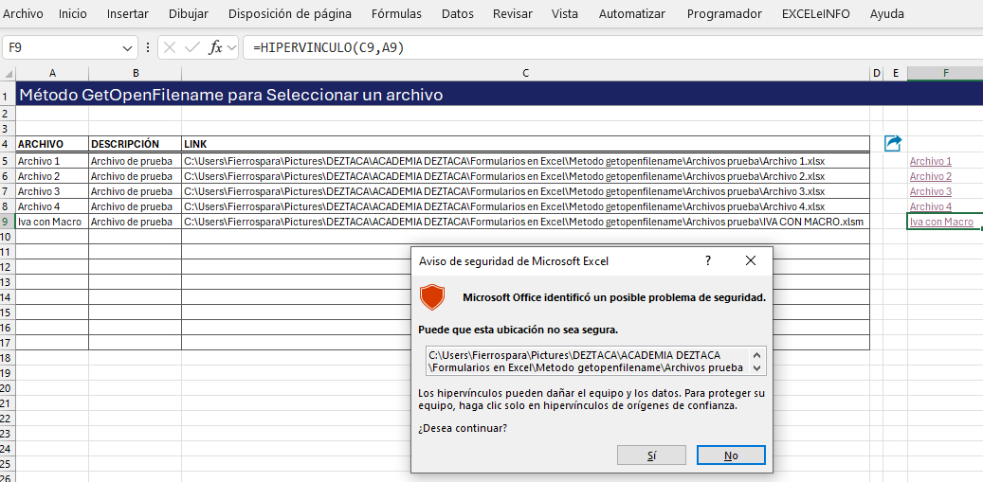Click the Select All corner triangle
983x482 pixels.
[8, 74]
